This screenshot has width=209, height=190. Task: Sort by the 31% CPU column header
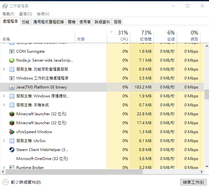coord(119,36)
